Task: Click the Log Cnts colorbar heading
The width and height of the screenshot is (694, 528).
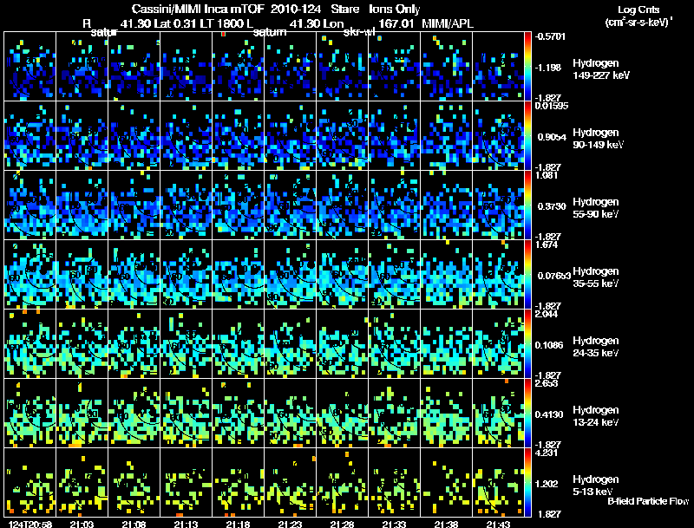Action: point(638,10)
